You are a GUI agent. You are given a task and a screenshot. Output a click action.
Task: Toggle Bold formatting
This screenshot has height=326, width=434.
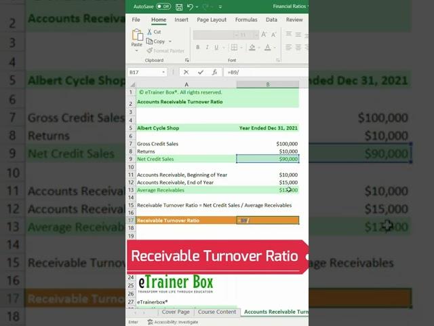pyautogui.click(x=197, y=48)
